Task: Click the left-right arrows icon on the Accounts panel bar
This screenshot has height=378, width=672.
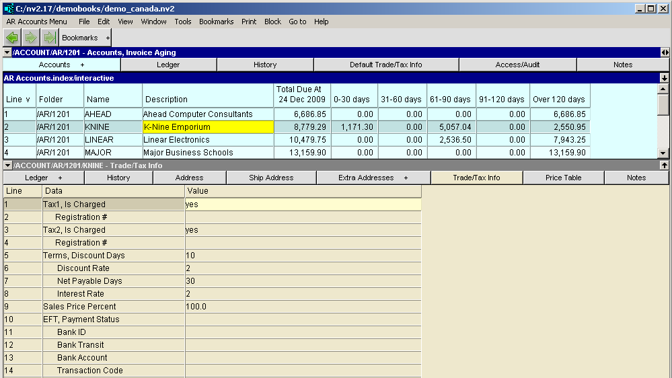Action: tap(665, 52)
